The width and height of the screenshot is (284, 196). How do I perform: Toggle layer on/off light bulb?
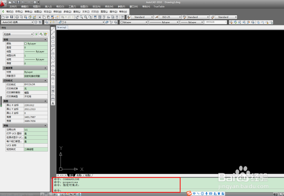tap(51, 22)
